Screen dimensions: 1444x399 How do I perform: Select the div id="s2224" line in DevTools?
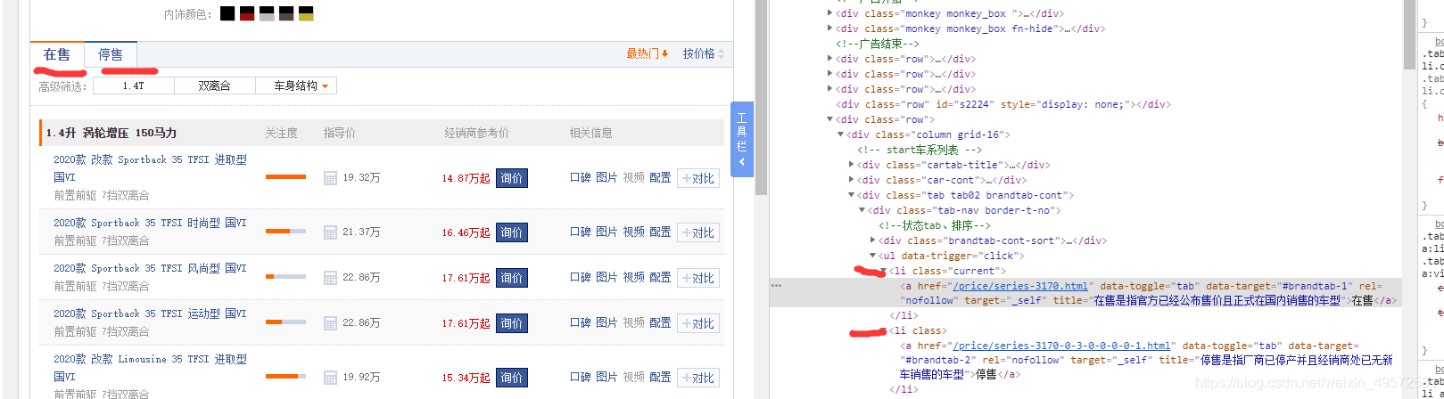tap(1003, 104)
